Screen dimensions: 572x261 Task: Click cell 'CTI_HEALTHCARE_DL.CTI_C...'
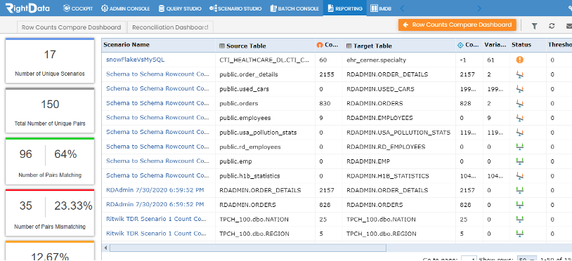pos(265,60)
